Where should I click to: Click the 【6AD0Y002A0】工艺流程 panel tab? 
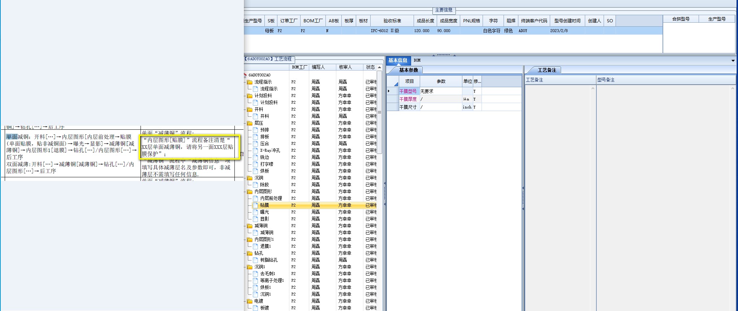(x=269, y=59)
